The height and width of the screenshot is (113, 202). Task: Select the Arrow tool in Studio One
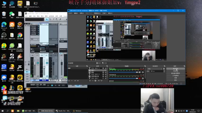point(47,19)
